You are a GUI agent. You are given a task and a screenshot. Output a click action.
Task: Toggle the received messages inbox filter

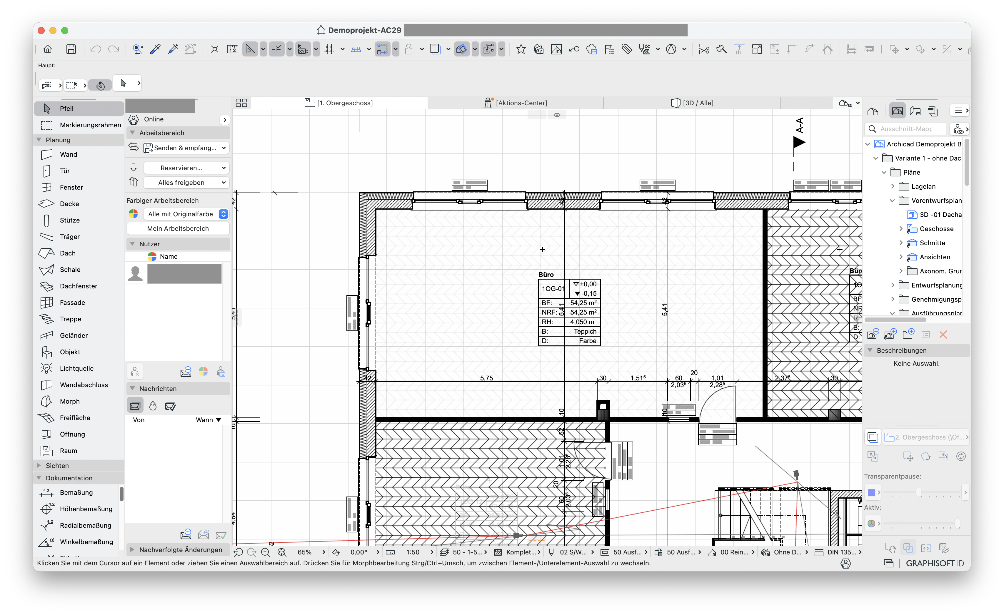135,406
